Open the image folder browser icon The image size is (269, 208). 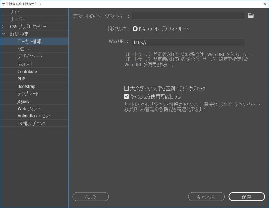pyautogui.click(x=251, y=16)
